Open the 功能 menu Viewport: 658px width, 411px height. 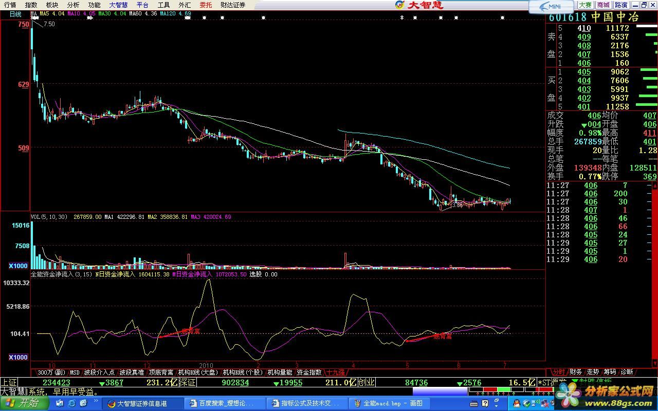[x=94, y=5]
